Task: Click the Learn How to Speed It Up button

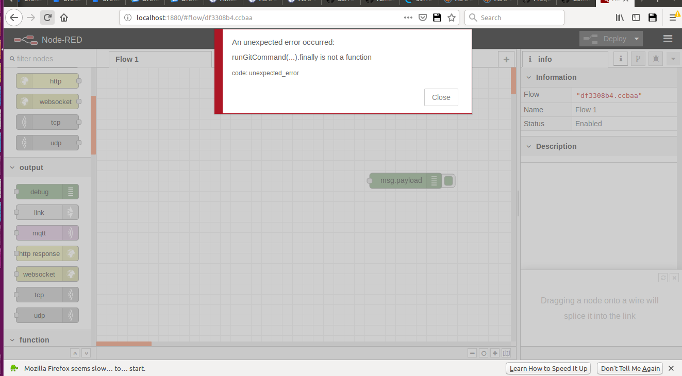Action: (548, 368)
